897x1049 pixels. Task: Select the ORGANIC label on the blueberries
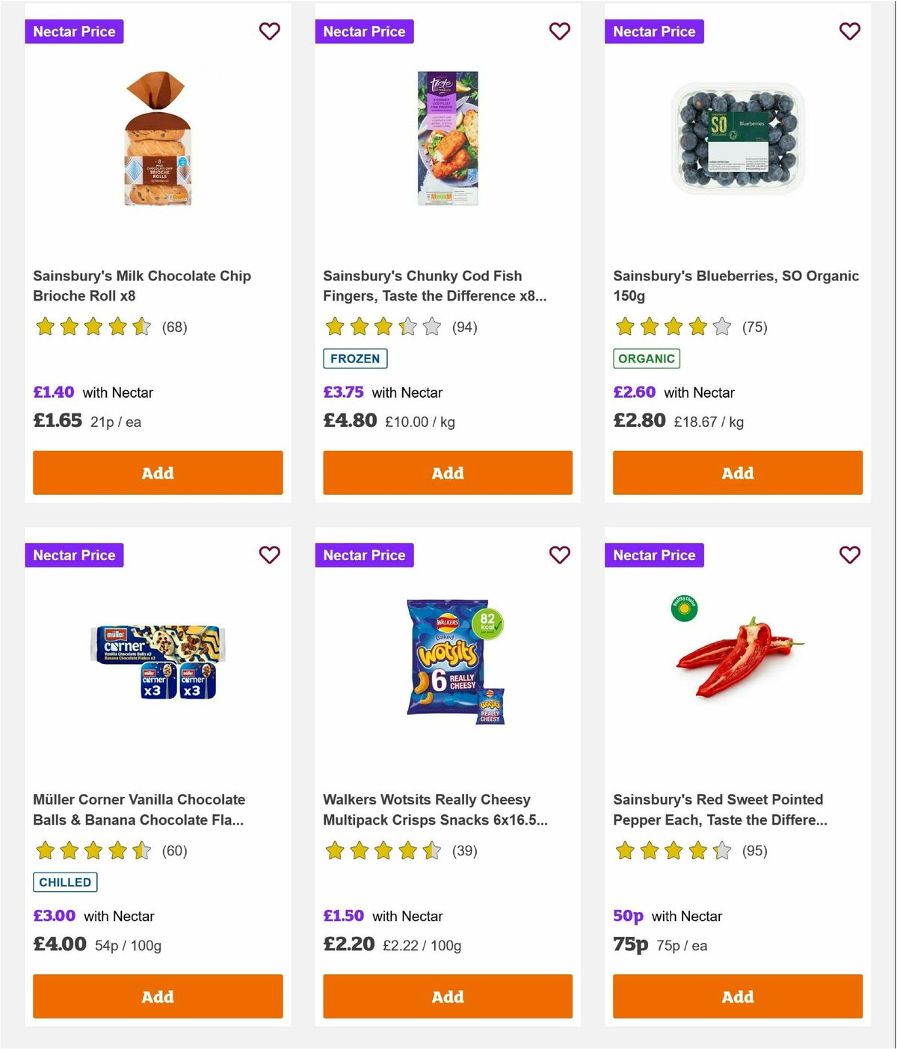pyautogui.click(x=647, y=359)
